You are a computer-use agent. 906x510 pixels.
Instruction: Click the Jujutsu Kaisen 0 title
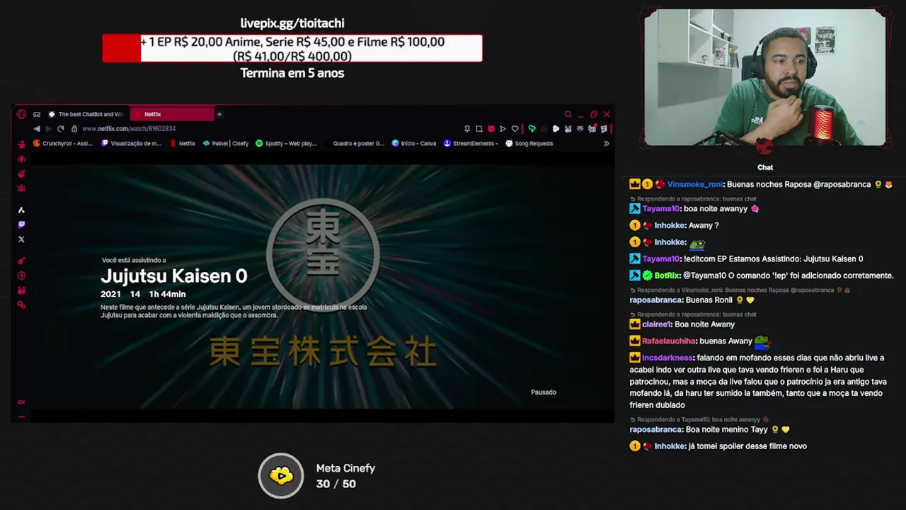173,276
